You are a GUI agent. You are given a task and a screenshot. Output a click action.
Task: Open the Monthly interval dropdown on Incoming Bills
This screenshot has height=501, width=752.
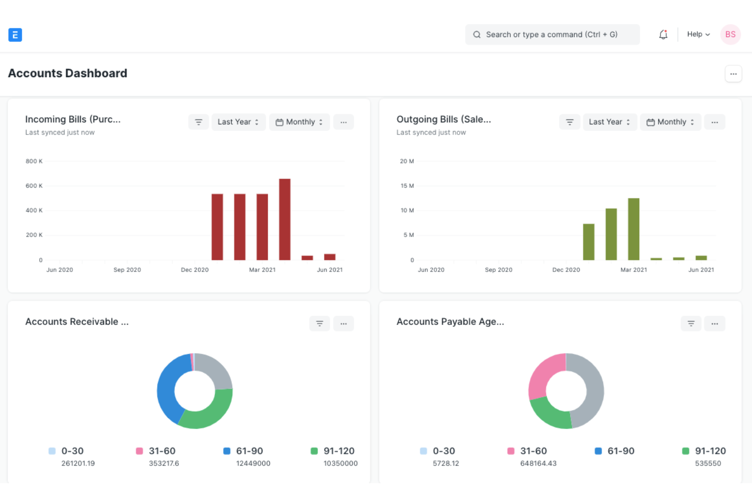pyautogui.click(x=299, y=122)
